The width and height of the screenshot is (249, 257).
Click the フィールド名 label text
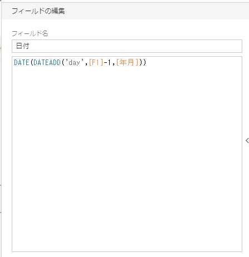(30, 33)
